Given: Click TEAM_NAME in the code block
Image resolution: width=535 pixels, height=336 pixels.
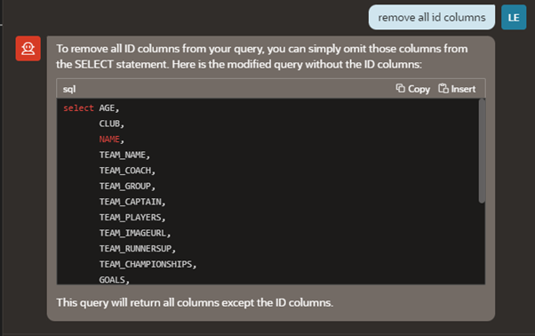Looking at the screenshot, I should coord(123,155).
